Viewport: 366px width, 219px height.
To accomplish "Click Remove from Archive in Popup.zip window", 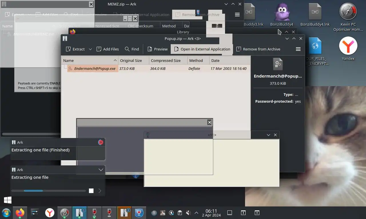I will pos(258,49).
